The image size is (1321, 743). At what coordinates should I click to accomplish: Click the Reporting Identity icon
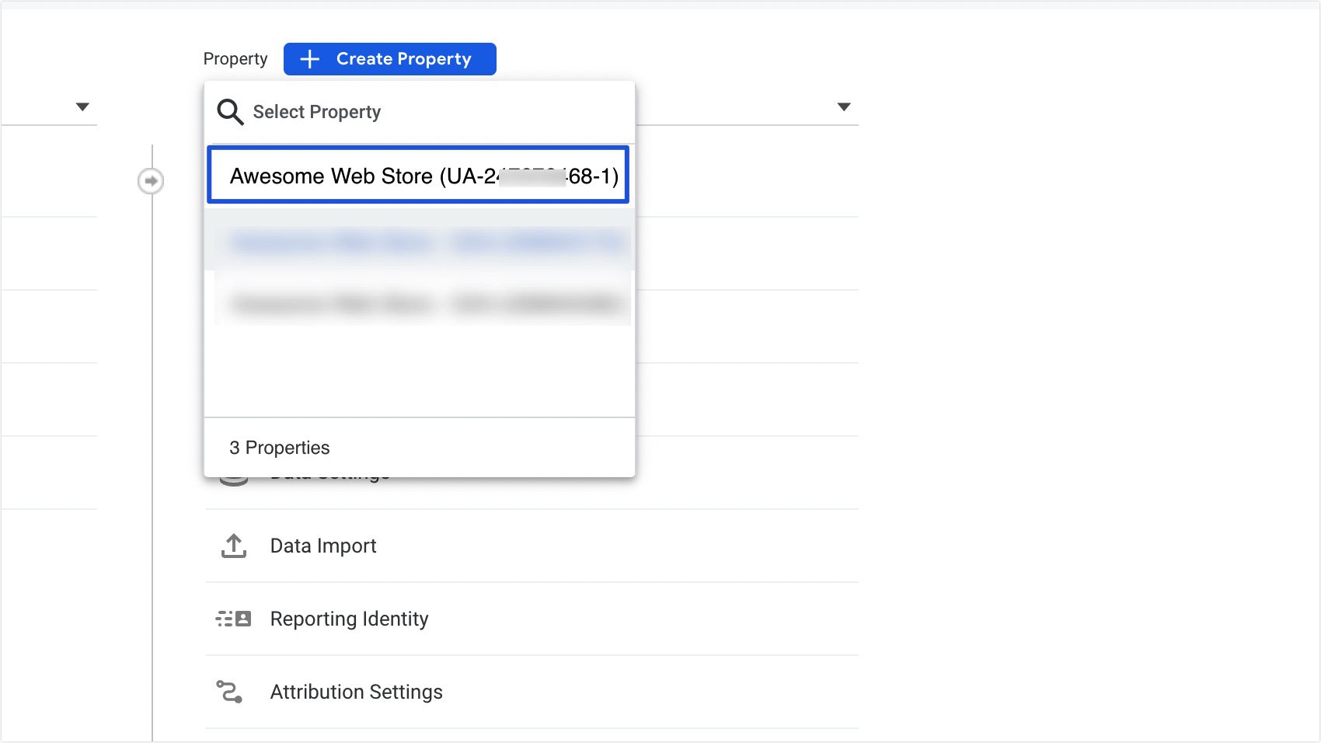(x=233, y=619)
